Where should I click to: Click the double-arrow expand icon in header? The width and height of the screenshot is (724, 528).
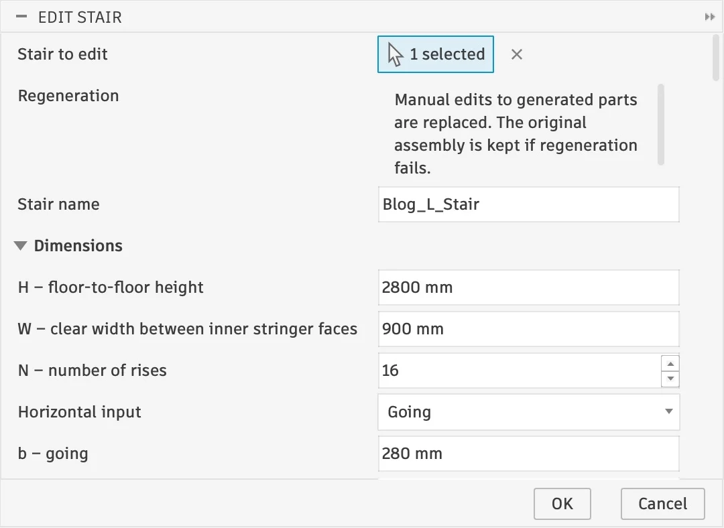(x=710, y=17)
